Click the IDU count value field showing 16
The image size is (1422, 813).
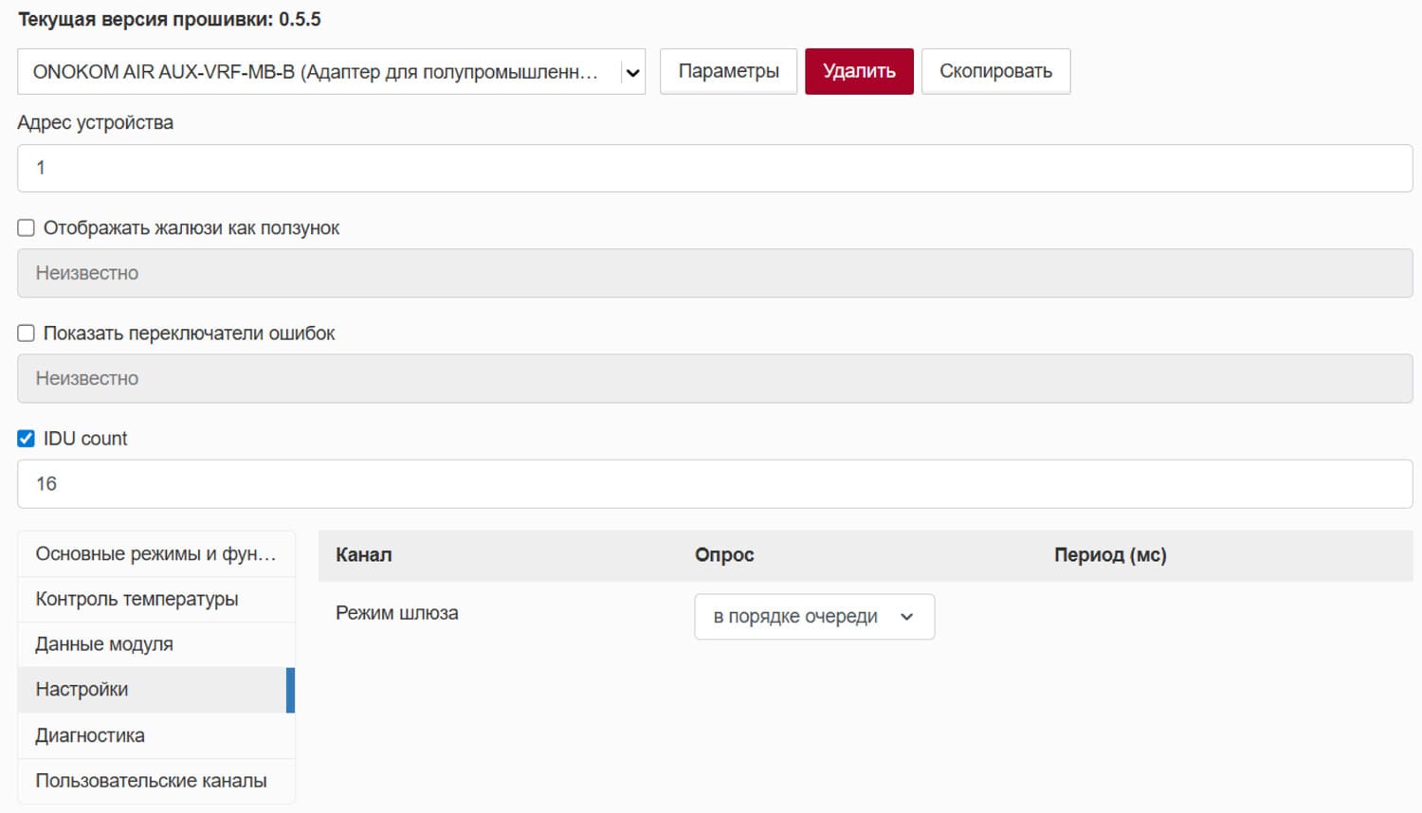(711, 483)
